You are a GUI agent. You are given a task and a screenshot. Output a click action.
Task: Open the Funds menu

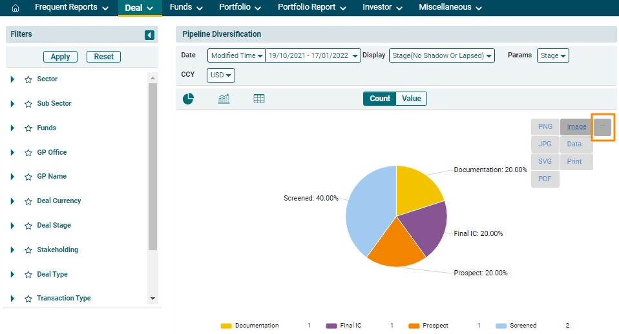point(186,8)
